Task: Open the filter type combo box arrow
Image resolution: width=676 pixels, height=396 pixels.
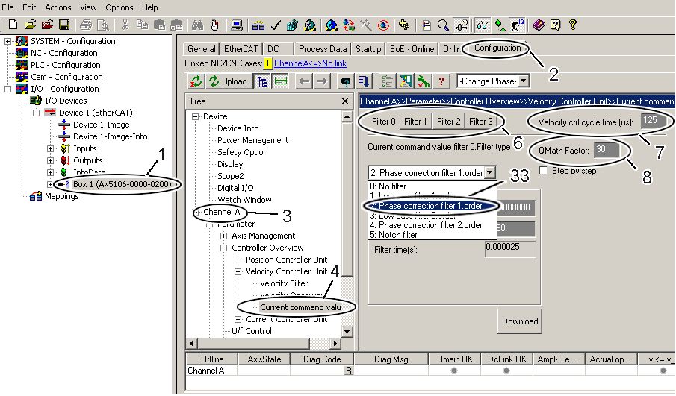Action: (x=490, y=172)
